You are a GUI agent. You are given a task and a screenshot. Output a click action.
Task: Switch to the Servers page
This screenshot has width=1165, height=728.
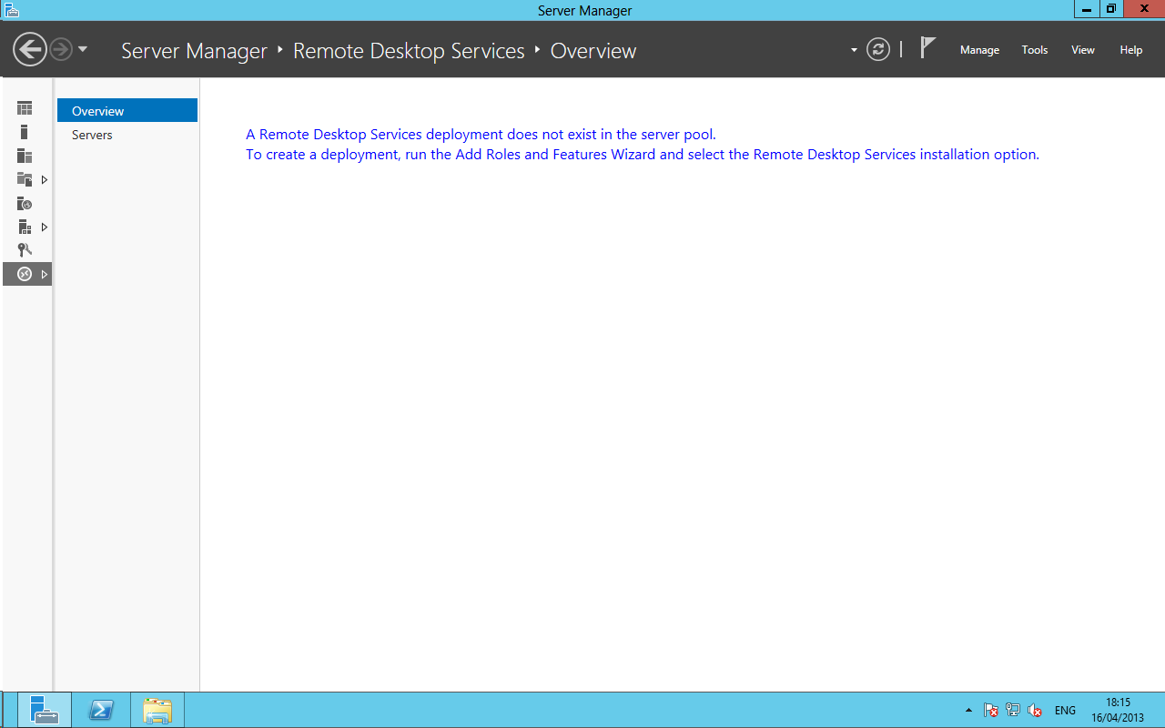pyautogui.click(x=127, y=135)
